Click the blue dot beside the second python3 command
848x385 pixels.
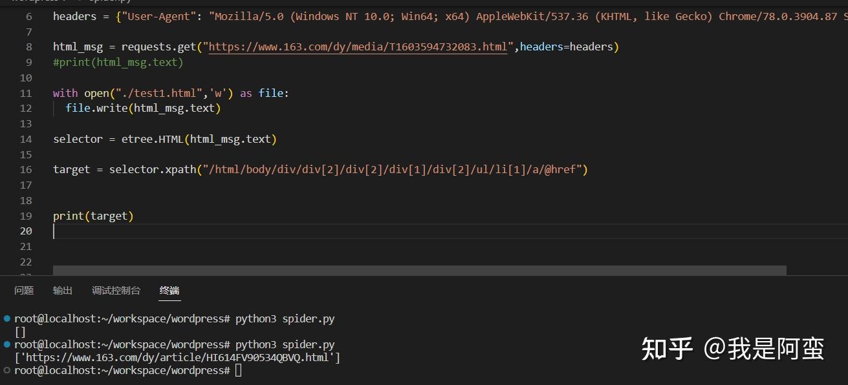[x=6, y=344]
